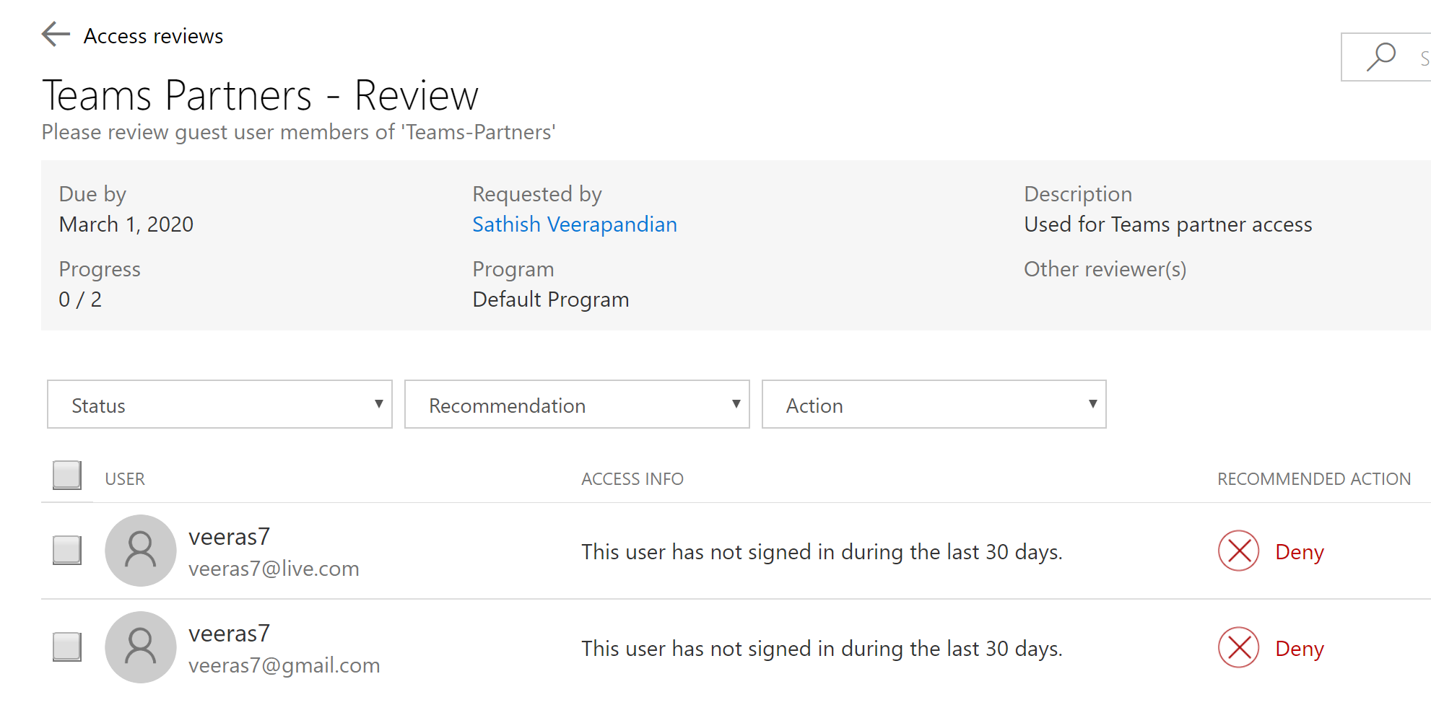
Task: Click the avatar of veeras7@live.com
Action: (x=141, y=551)
